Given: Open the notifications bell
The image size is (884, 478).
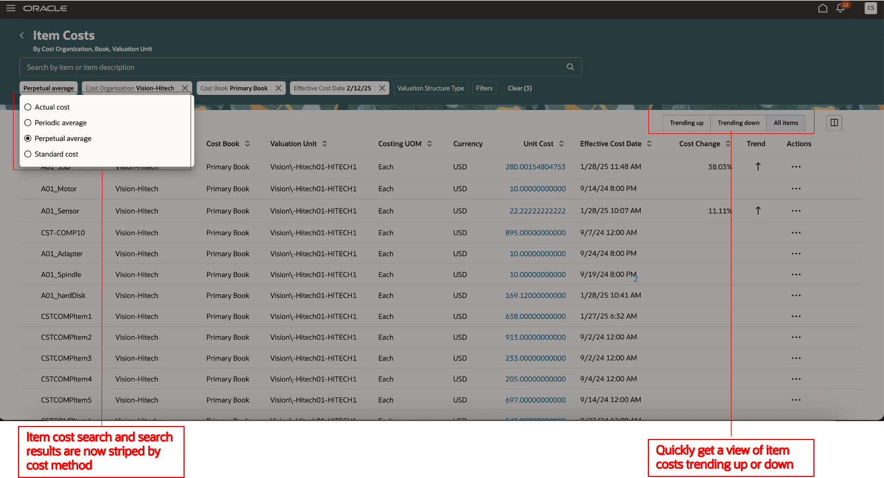Looking at the screenshot, I should [x=841, y=8].
